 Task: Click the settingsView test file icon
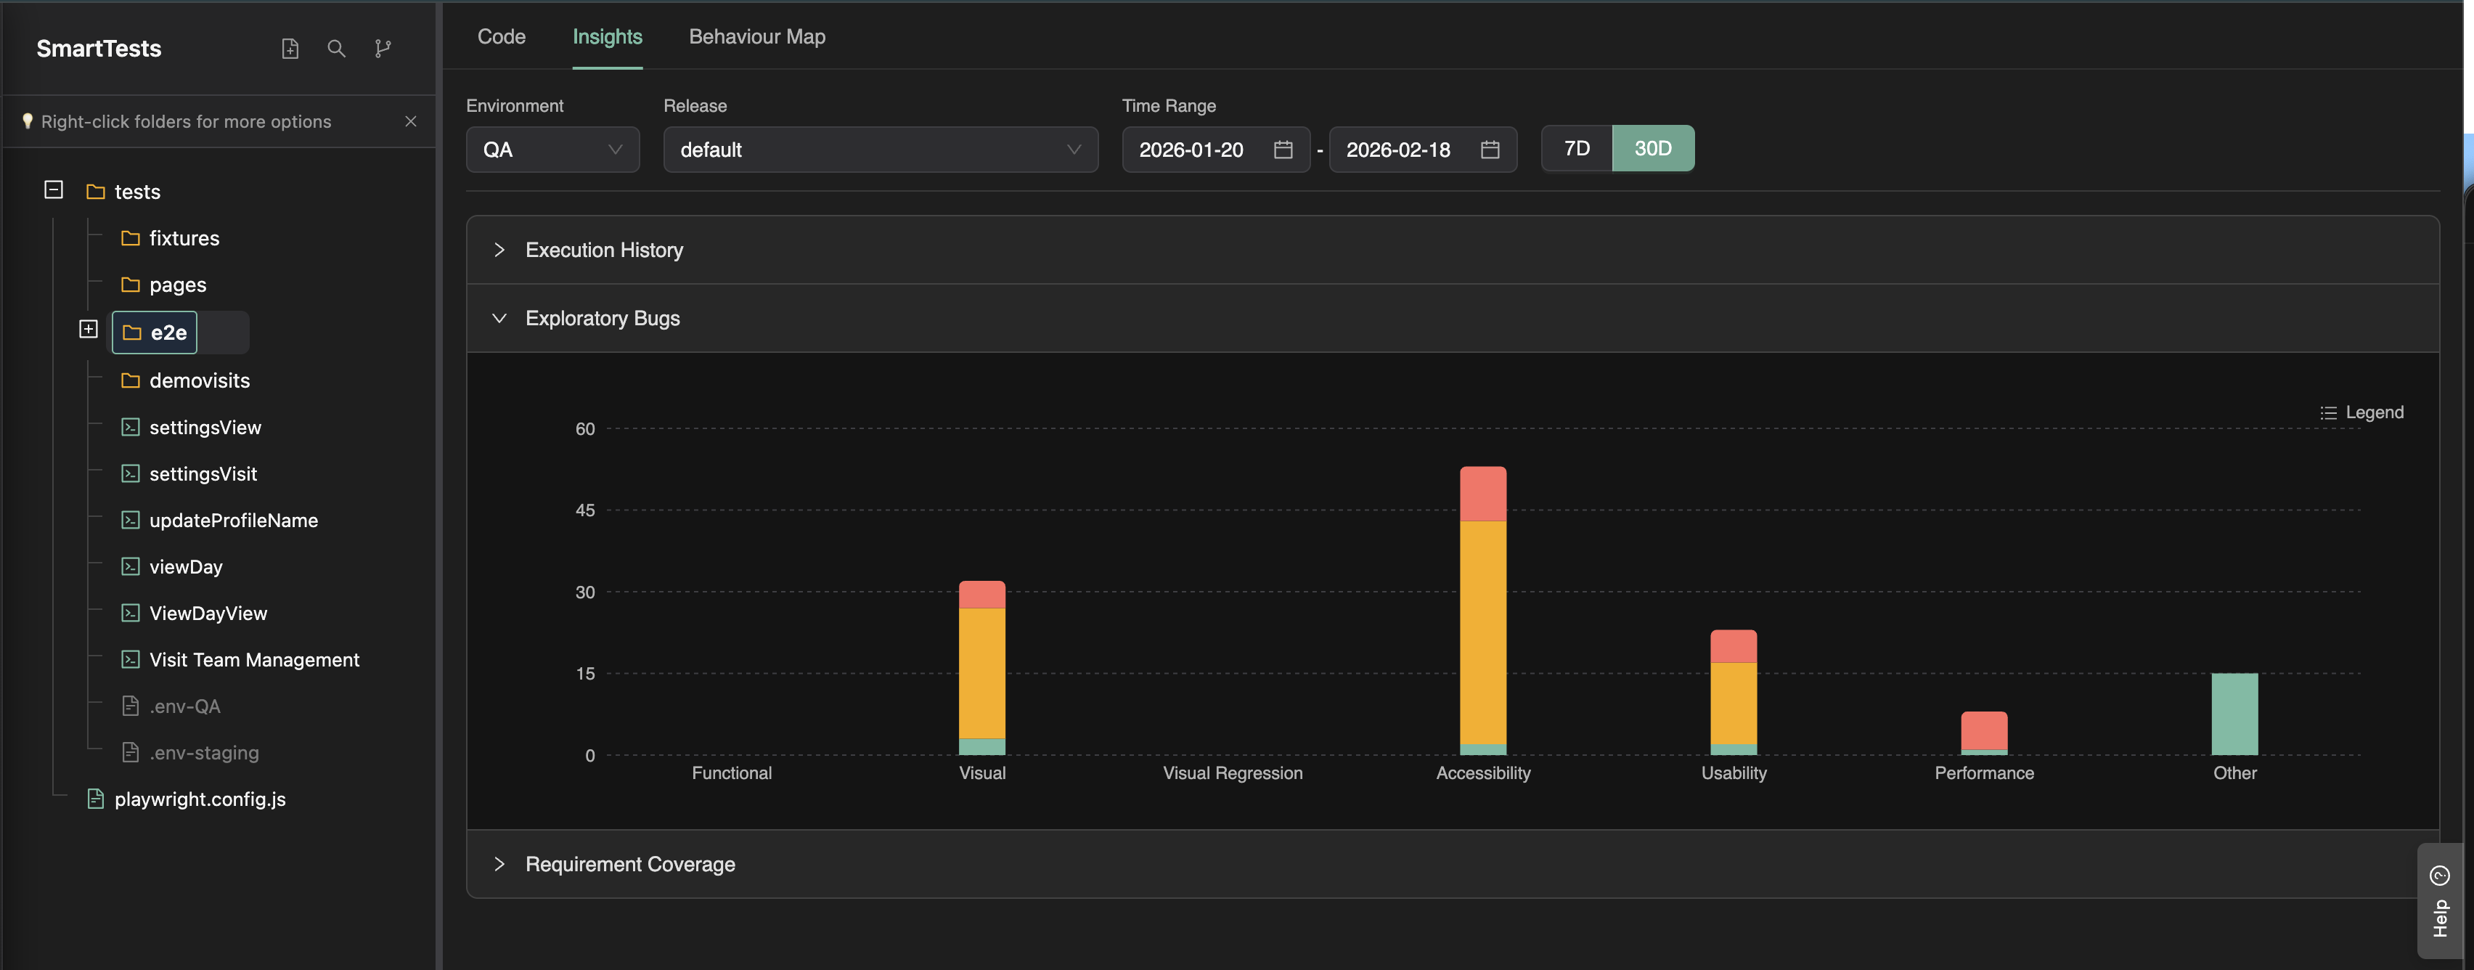[131, 428]
